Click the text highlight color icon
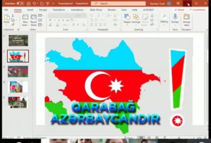This screenshot has width=211, height=143. [50, 25]
